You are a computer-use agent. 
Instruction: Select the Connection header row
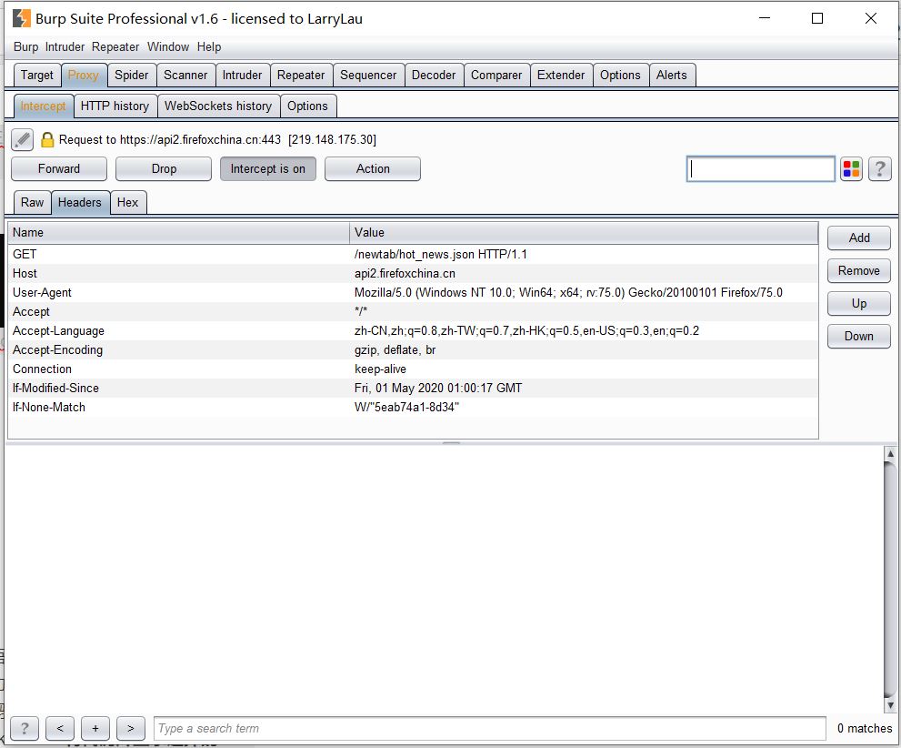[413, 369]
